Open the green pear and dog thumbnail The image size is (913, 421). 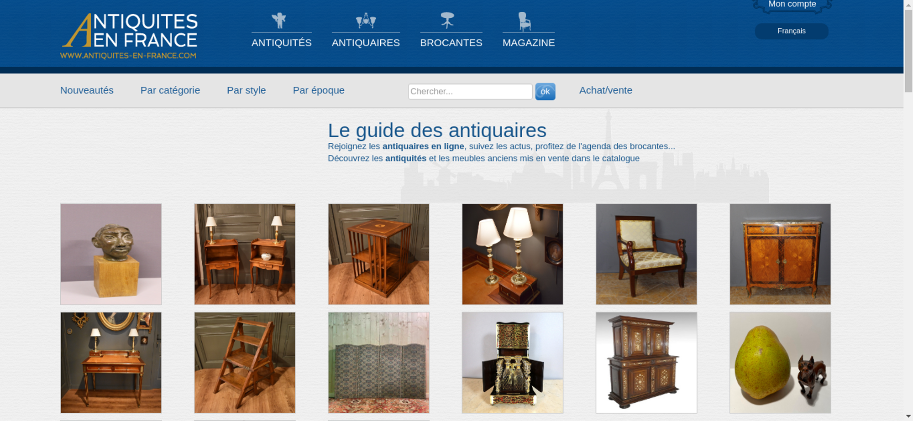click(780, 363)
